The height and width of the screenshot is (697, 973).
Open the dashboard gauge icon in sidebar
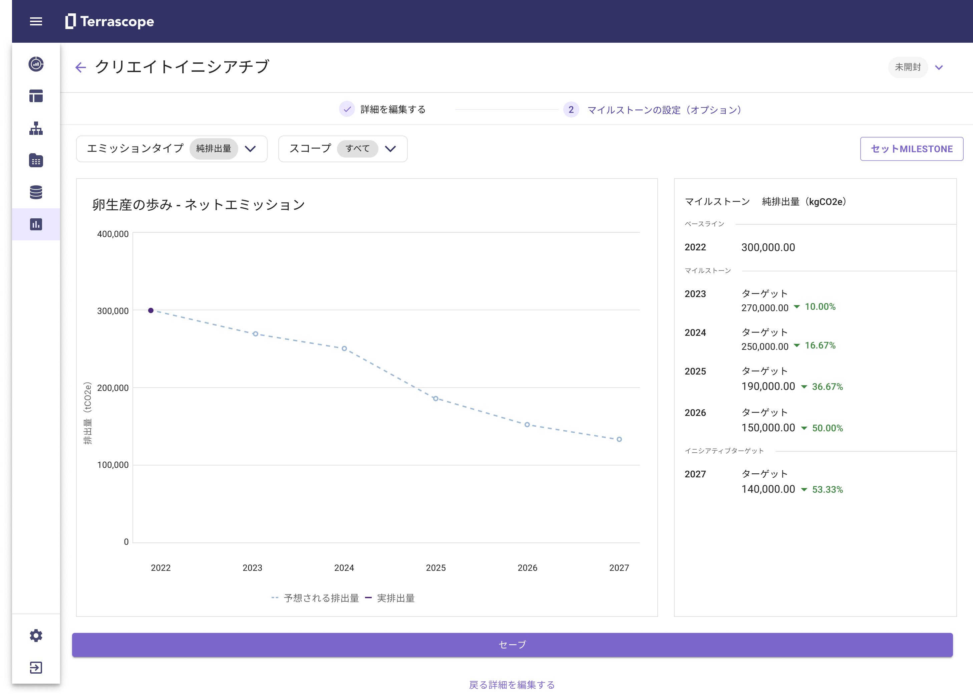pyautogui.click(x=36, y=64)
